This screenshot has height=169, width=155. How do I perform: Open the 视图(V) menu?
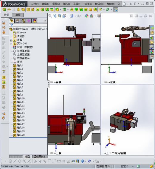pyautogui.click(x=56, y=4)
